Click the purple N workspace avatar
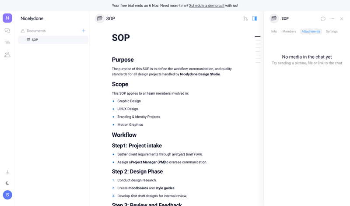Screen dimensions: 350x206 (7, 18)
